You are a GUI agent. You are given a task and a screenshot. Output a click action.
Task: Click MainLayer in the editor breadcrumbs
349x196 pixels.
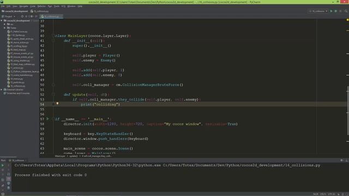click(x=60, y=156)
